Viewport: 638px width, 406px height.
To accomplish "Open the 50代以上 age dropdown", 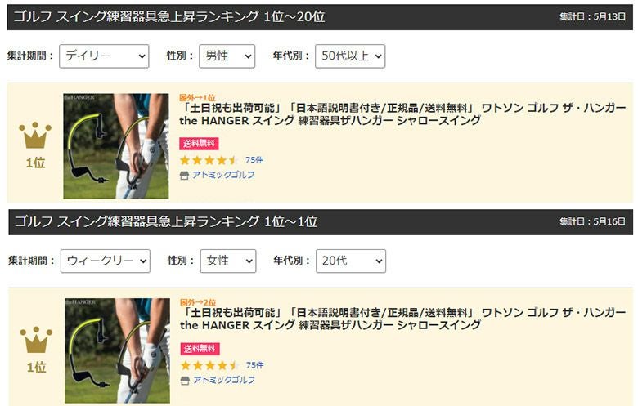I will [x=350, y=56].
